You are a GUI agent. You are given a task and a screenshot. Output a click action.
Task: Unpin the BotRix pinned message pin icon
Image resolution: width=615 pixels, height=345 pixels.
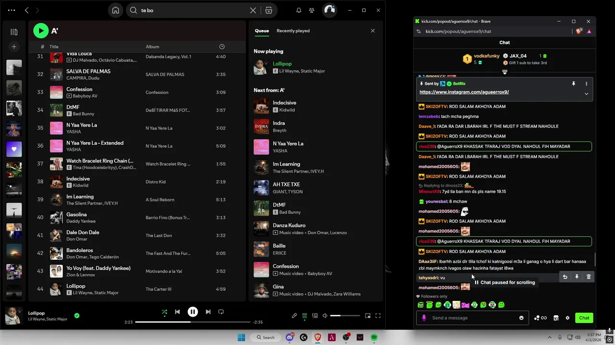pos(573,83)
